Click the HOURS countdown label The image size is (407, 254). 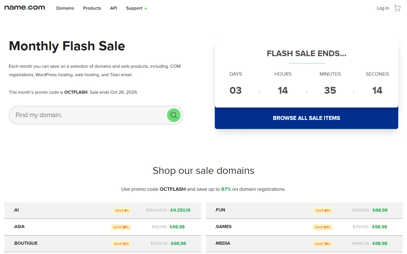point(283,74)
